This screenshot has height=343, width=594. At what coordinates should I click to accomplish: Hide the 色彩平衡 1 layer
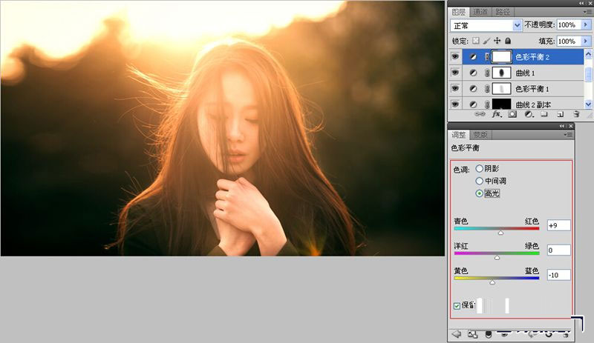455,88
